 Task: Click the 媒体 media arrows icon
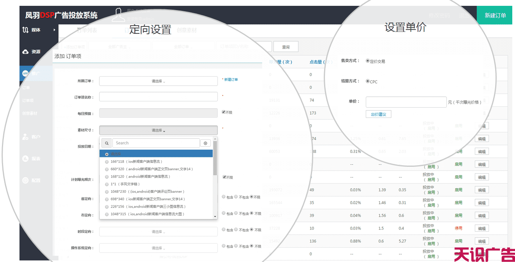[x=25, y=30]
